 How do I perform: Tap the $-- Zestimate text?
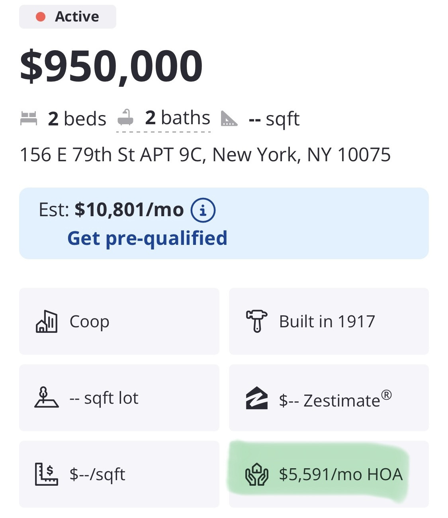point(335,400)
